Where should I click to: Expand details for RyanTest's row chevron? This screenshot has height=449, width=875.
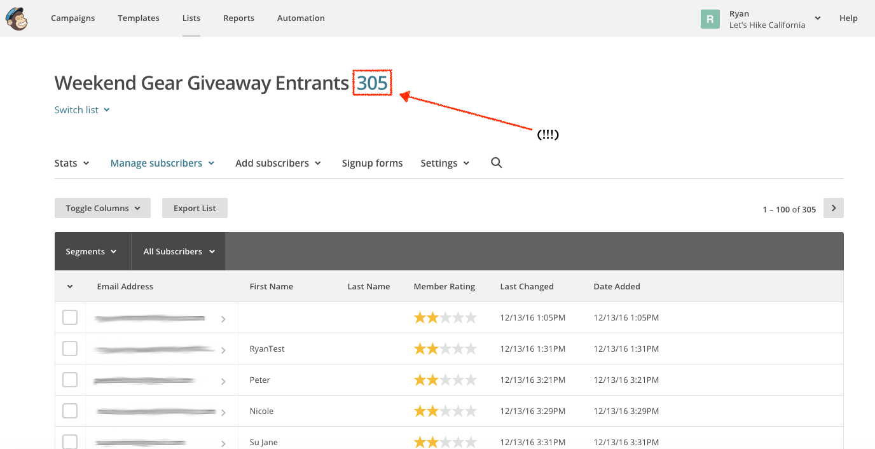[223, 349]
